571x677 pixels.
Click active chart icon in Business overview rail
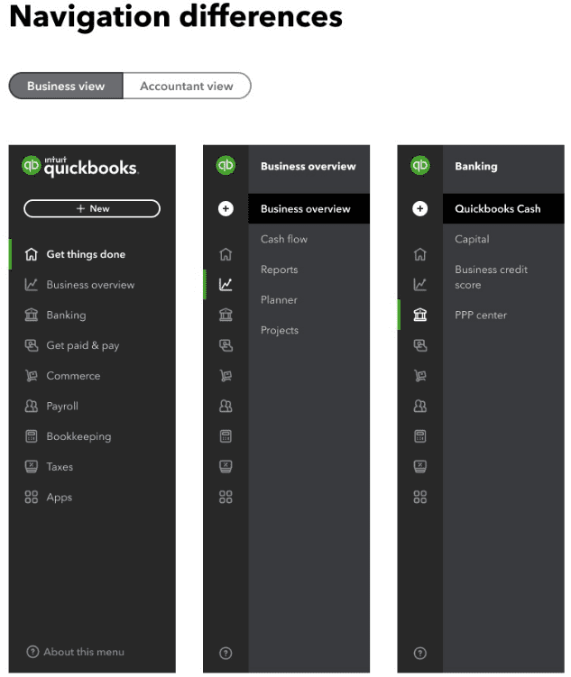(x=226, y=285)
